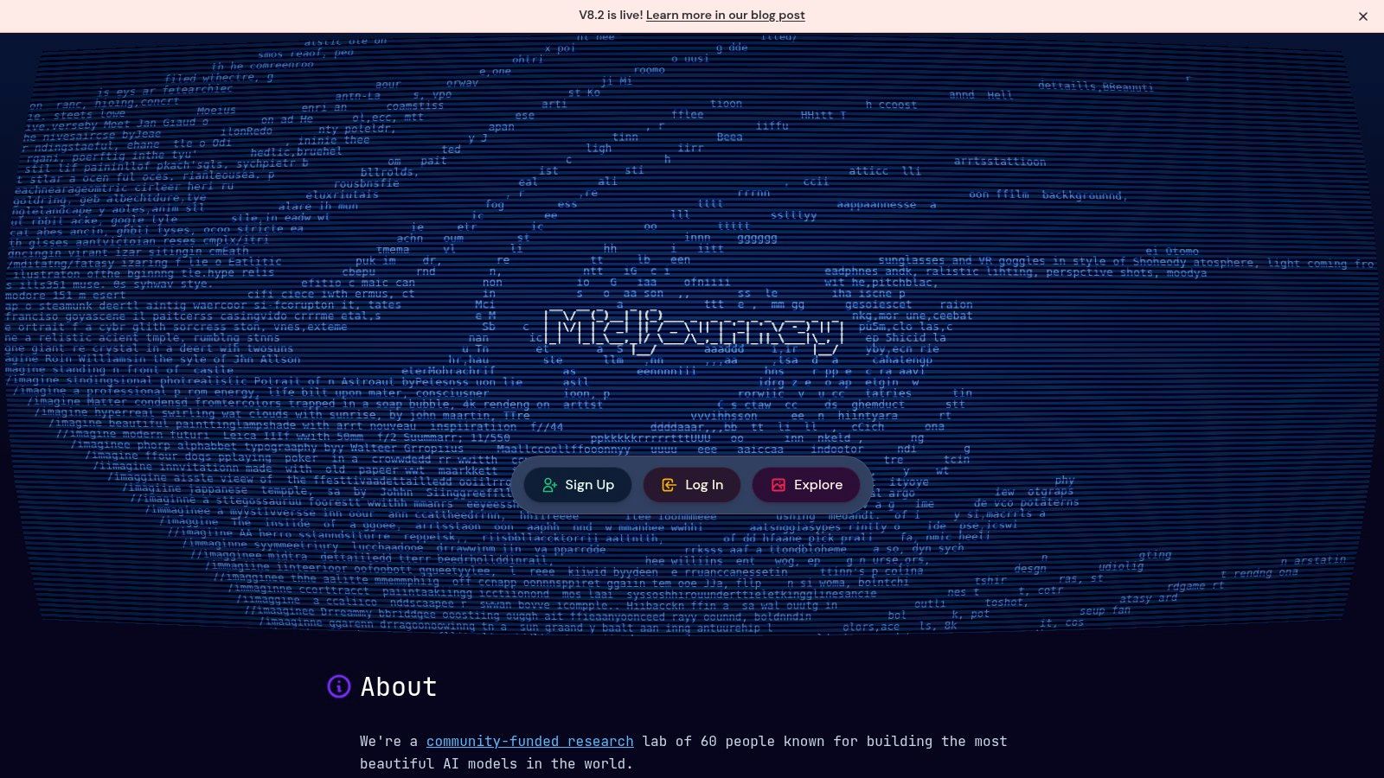Image resolution: width=1384 pixels, height=778 pixels.
Task: Click the Midjourney ASCII logo
Action: point(694,331)
